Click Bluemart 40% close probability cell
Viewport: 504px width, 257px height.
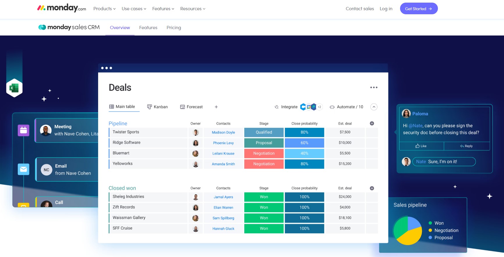(304, 153)
